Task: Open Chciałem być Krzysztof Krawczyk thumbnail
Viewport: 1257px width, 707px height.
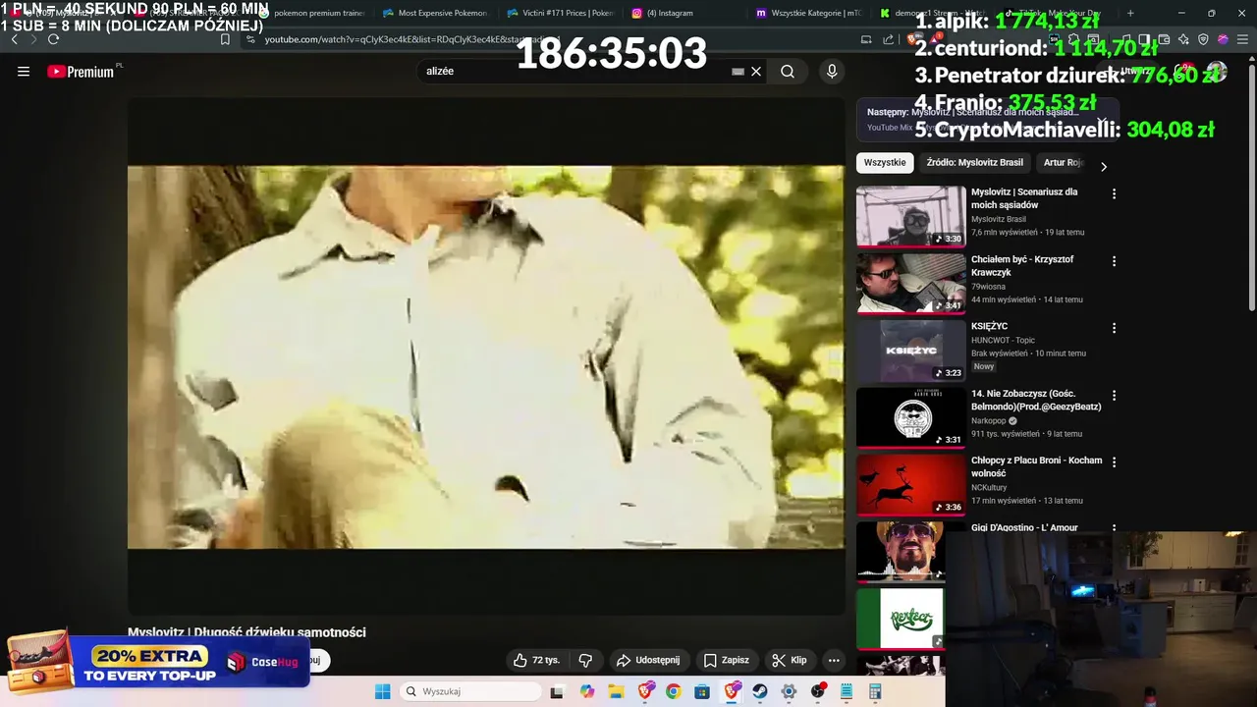Action: (911, 283)
